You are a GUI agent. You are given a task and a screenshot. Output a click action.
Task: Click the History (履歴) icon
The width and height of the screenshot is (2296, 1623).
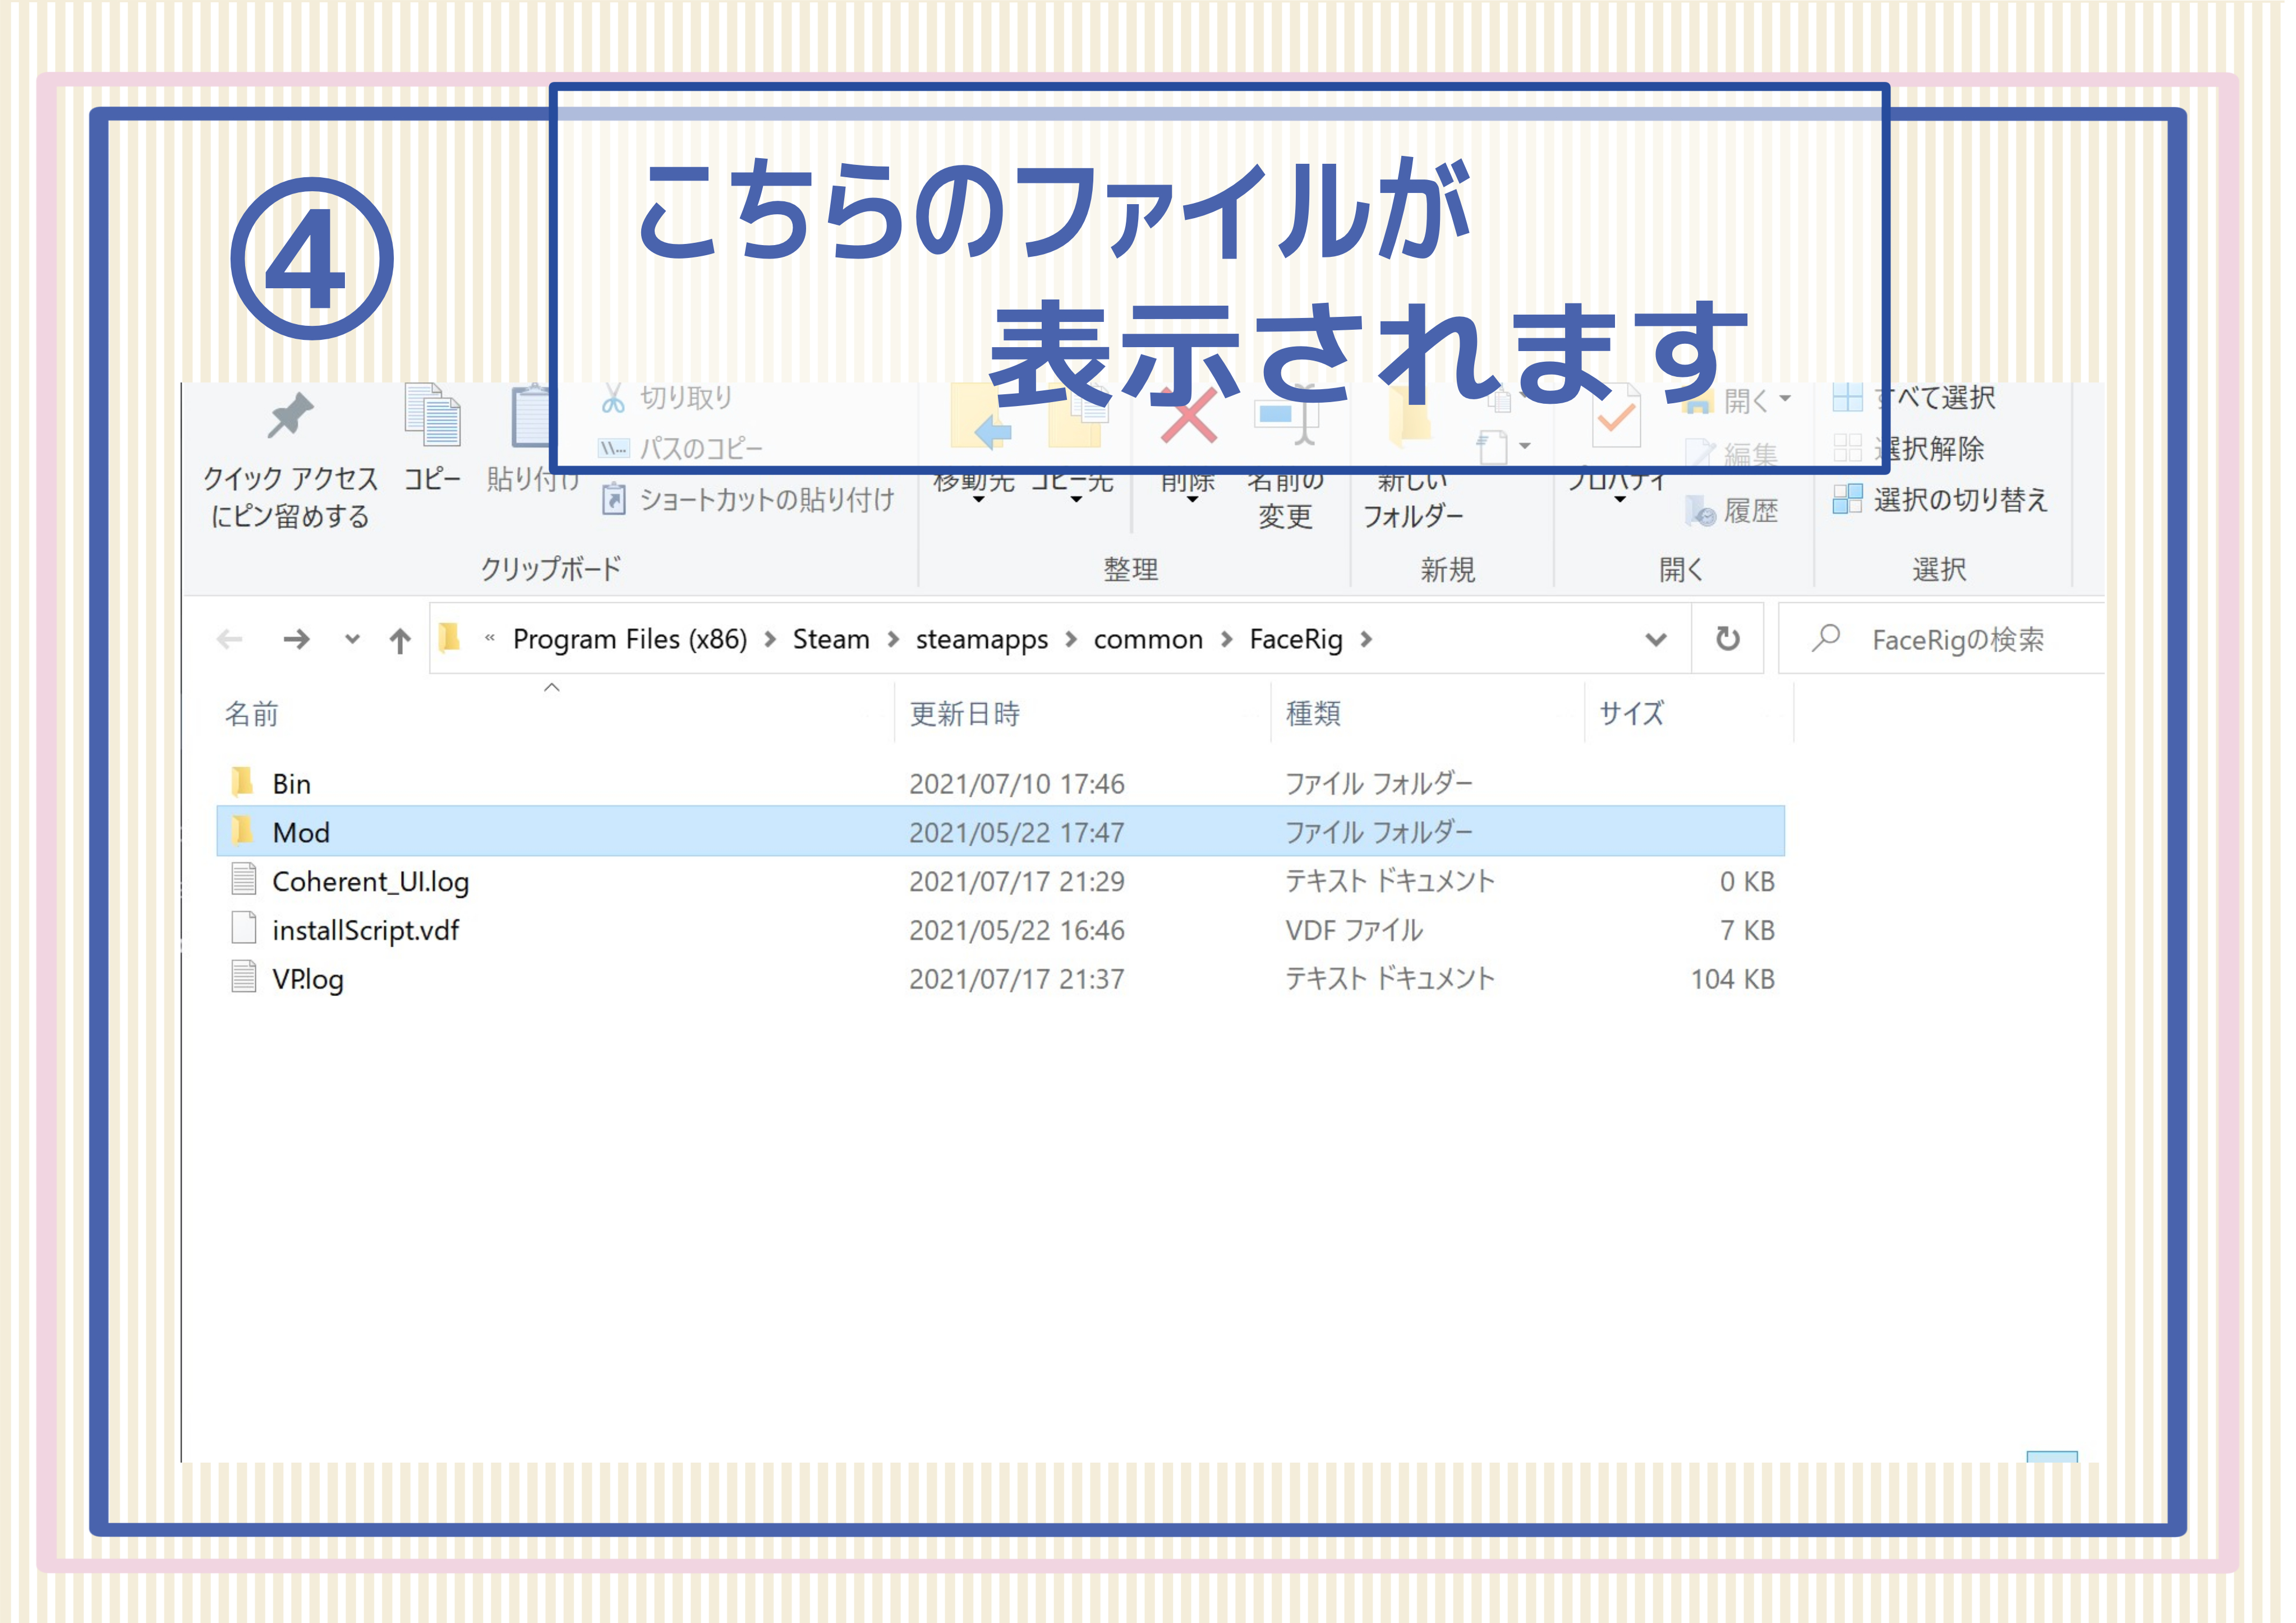pos(1700,512)
